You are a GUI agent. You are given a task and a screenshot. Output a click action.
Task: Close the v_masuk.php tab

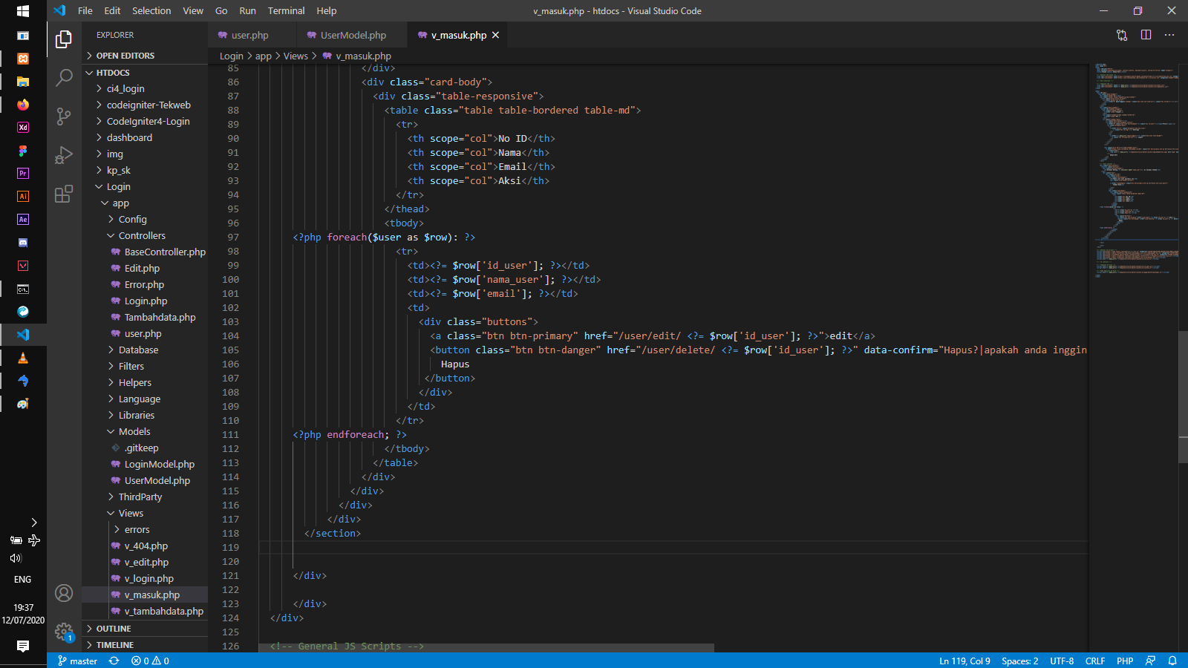[x=495, y=35]
